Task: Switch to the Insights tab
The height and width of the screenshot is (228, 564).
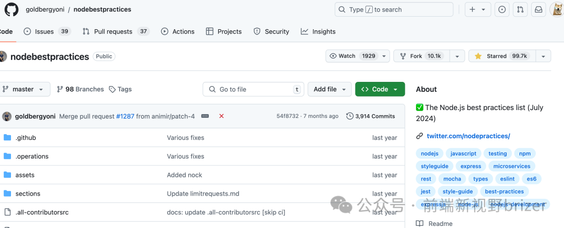Action: point(319,32)
